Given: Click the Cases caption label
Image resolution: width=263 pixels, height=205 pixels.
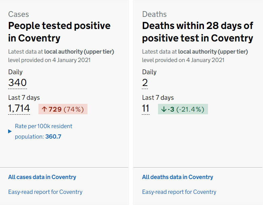Looking at the screenshot, I should [19, 14].
